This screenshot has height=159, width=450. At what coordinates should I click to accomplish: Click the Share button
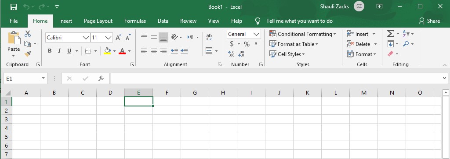pyautogui.click(x=429, y=21)
